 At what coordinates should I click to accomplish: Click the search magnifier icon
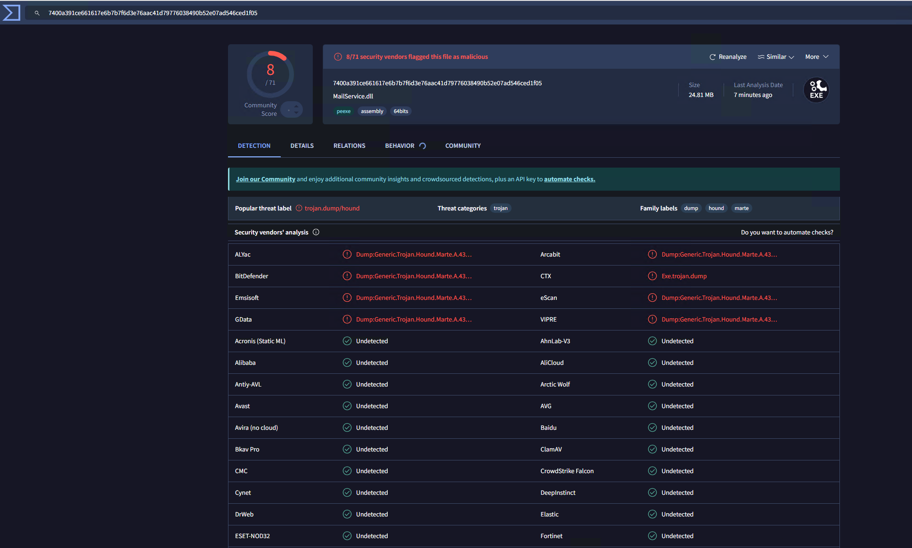(x=37, y=13)
